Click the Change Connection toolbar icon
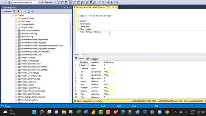 click(x=9, y=2)
